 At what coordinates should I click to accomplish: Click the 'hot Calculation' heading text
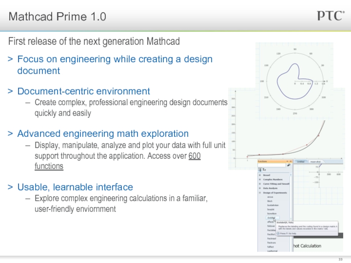pyautogui.click(x=307, y=246)
